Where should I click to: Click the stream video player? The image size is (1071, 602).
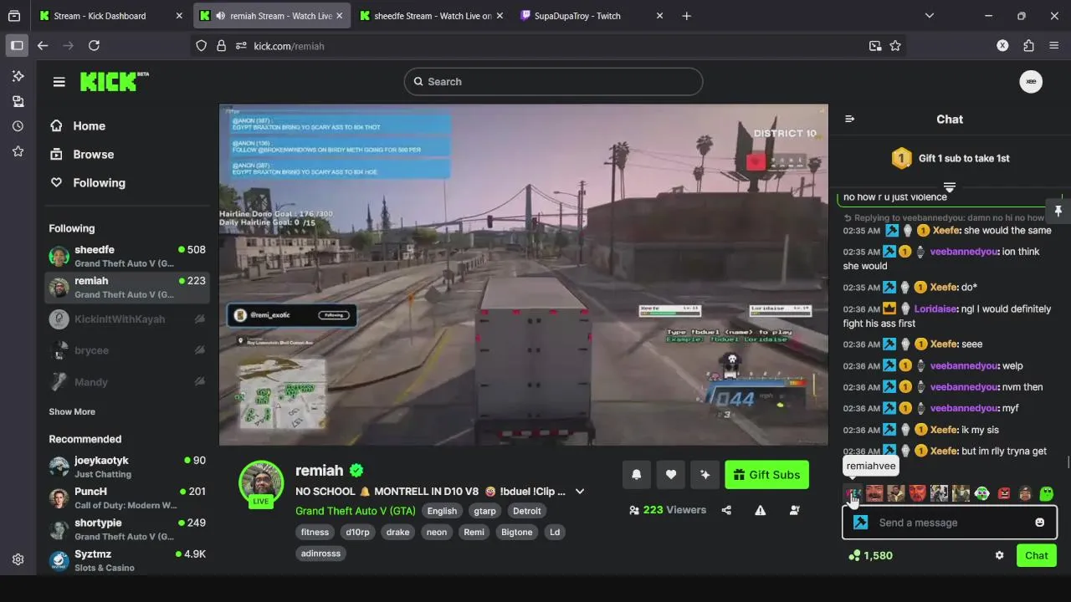click(524, 275)
